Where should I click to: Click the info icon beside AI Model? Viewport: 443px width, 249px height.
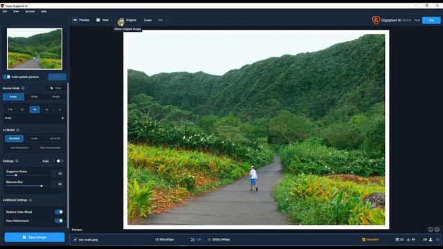click(x=18, y=130)
